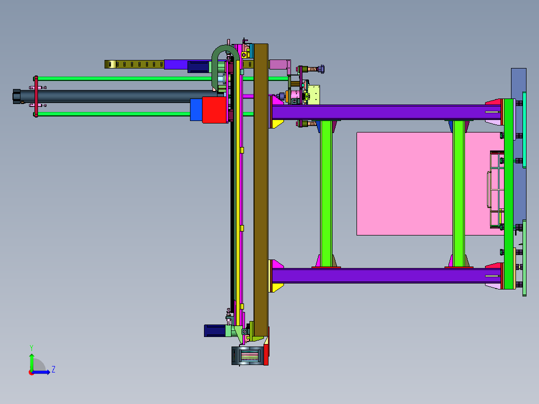Select the lower purple horizontal beam

tap(386, 276)
